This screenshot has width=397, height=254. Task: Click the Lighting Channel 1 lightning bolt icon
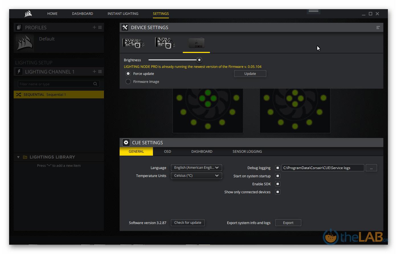19,72
